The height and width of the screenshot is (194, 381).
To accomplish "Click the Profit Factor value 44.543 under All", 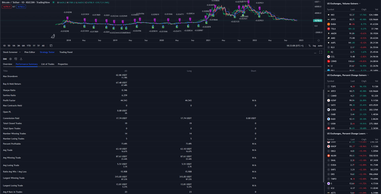I will click(x=124, y=100).
